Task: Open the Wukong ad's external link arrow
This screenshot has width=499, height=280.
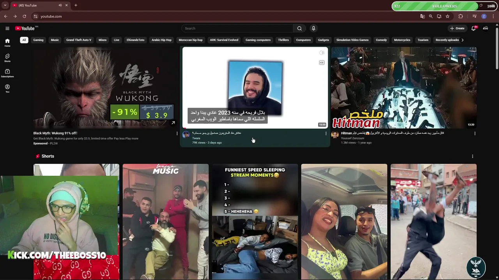Action: [173, 123]
